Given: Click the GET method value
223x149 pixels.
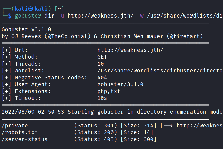Looking at the screenshot, I should coord(102,57).
